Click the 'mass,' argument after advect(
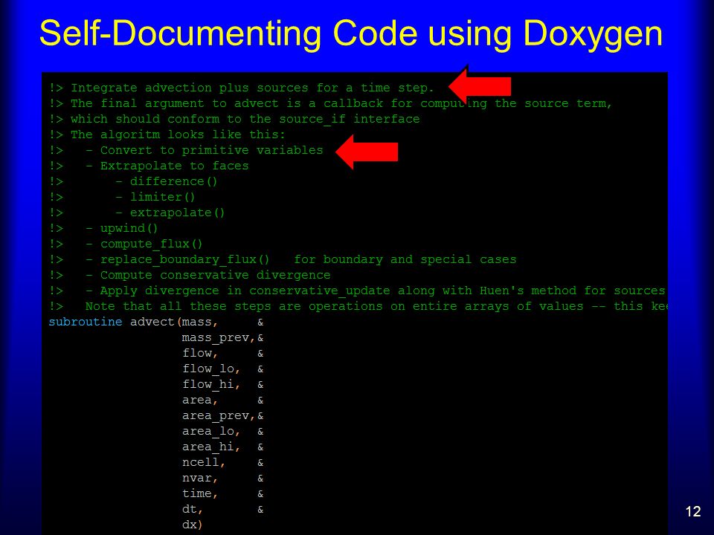Screen dimensions: 714x535 199,322
